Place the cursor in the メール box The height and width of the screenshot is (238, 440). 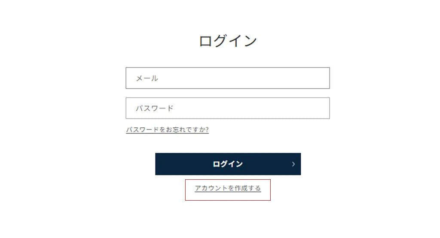[x=227, y=78]
